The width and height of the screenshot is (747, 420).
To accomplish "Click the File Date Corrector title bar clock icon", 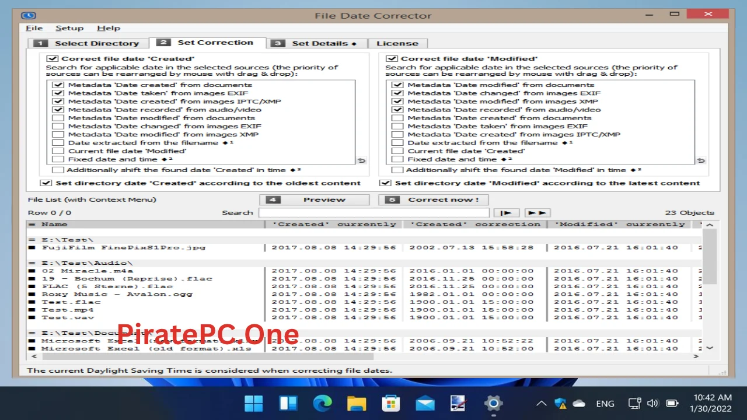I will pyautogui.click(x=29, y=16).
